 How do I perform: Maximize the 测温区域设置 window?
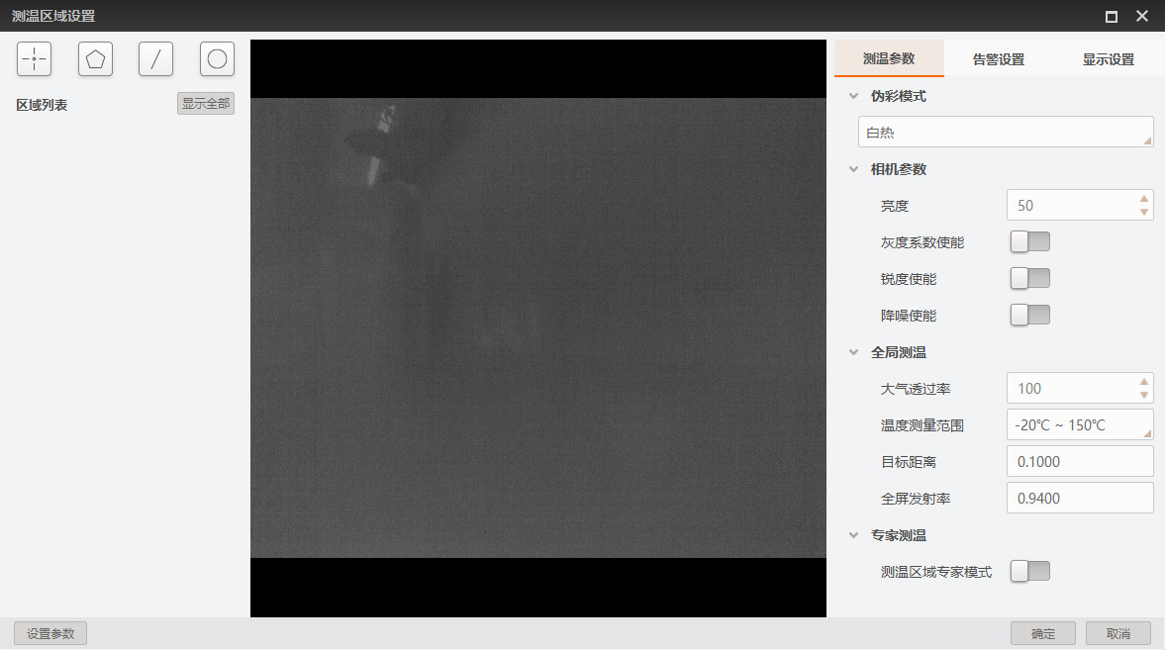[x=1112, y=16]
